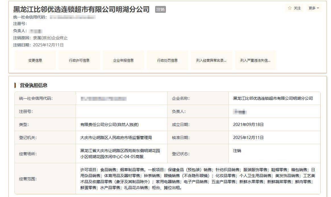Click 核准日期 value 2025年12月11日 in table
The image size is (331, 197).
[248, 138]
